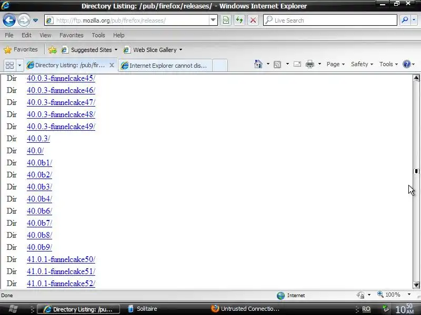Click the Refresh page icon
Image resolution: width=421 pixels, height=315 pixels.
pos(239,20)
